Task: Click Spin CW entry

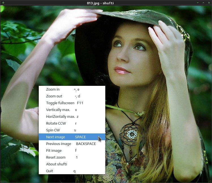Action: [72, 130]
